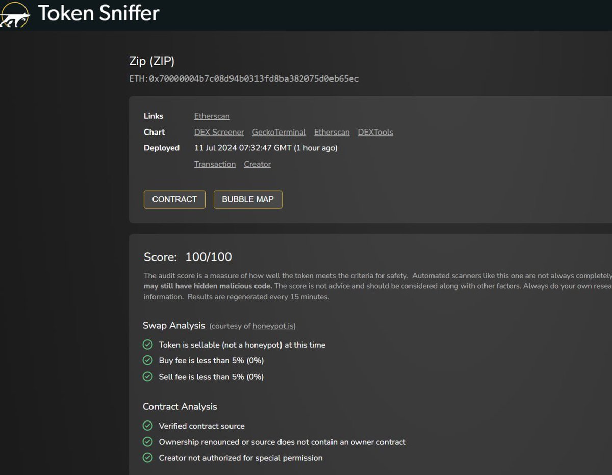Image resolution: width=612 pixels, height=475 pixels.
Task: Open the Creator link
Action: [x=257, y=164]
